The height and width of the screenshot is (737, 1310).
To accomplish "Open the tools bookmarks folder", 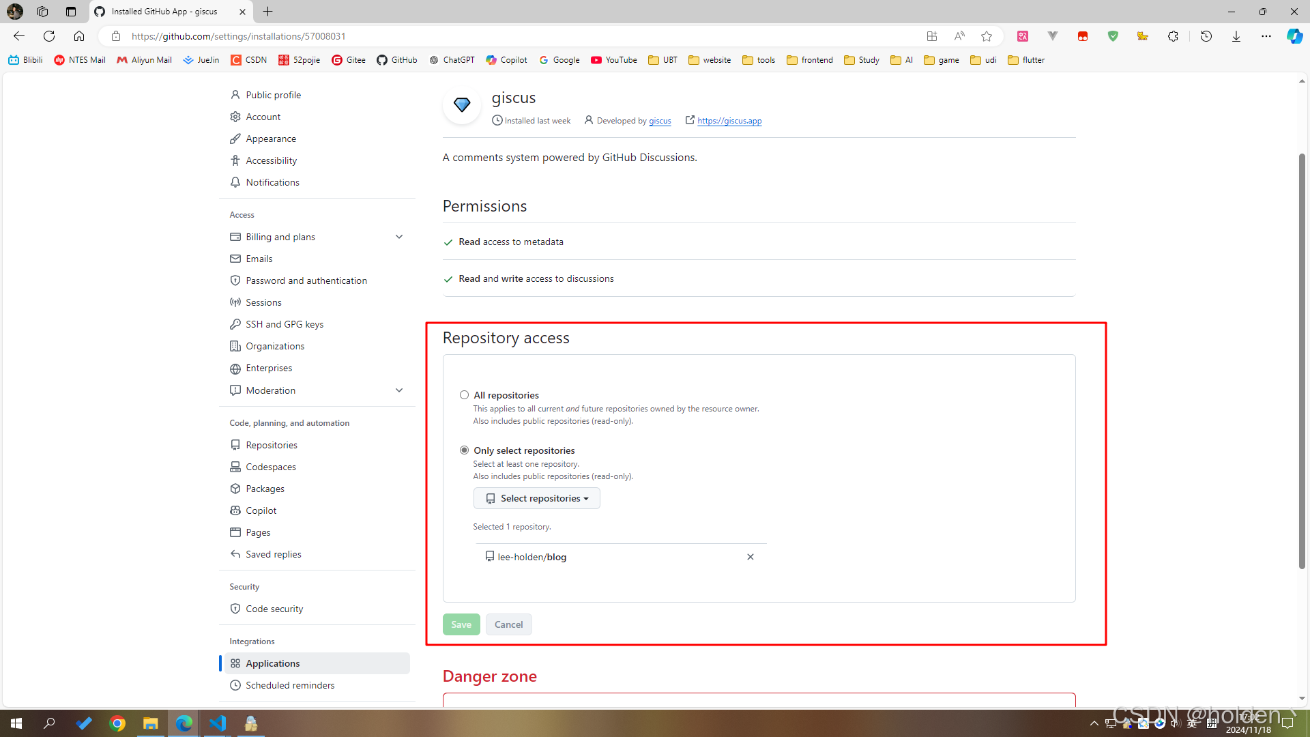I will [x=759, y=60].
